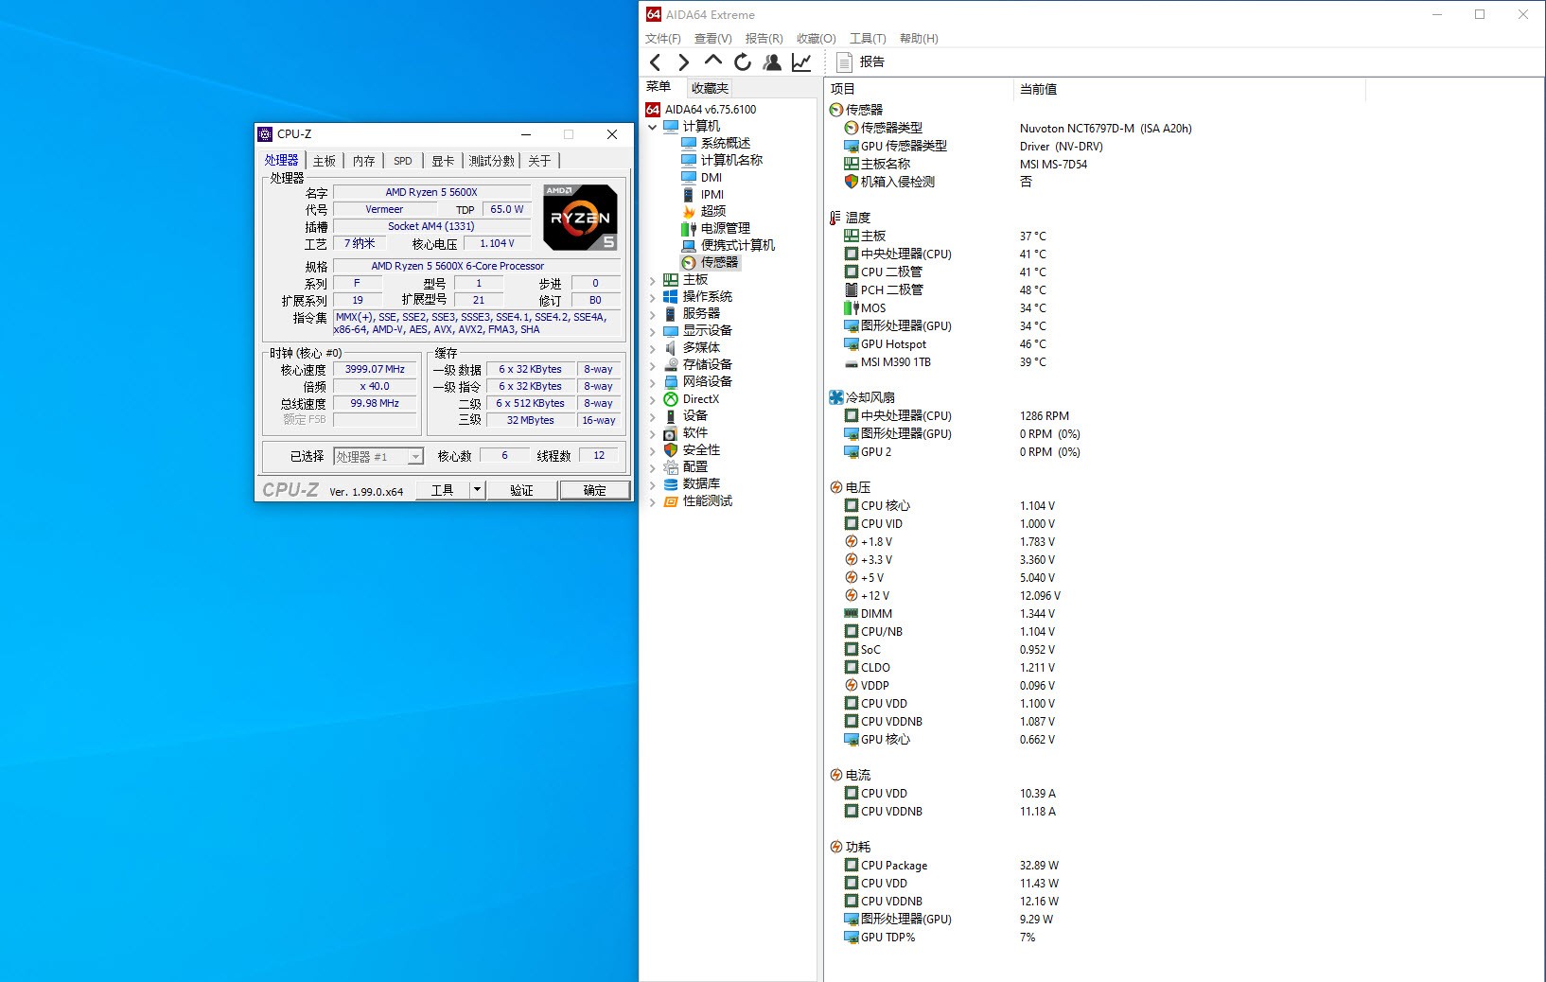Click the up-level arrow in AIDA64 toolbar
Screen dimensions: 1546x982
(712, 61)
